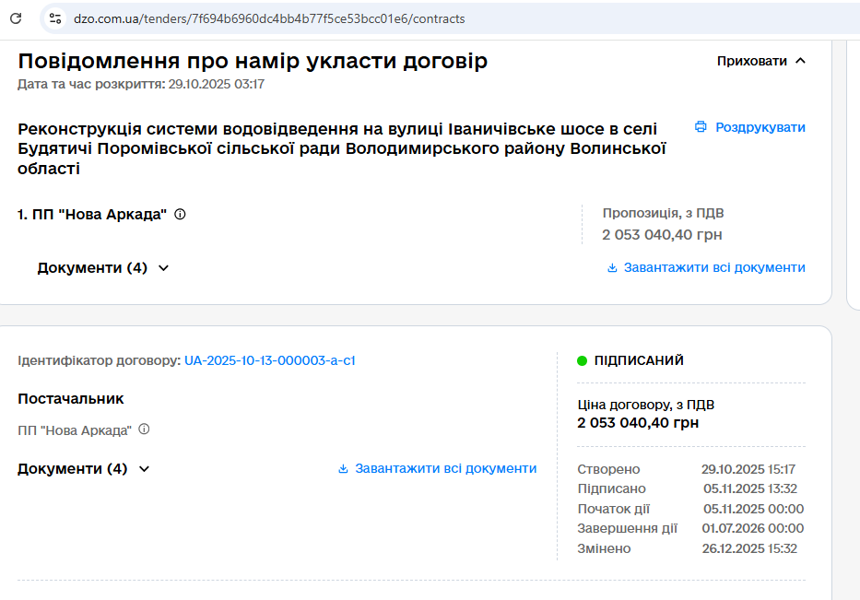Image resolution: width=860 pixels, height=600 pixels.
Task: Open contract identifier UA-2025-10-13-000003-a-c1
Action: tap(269, 360)
